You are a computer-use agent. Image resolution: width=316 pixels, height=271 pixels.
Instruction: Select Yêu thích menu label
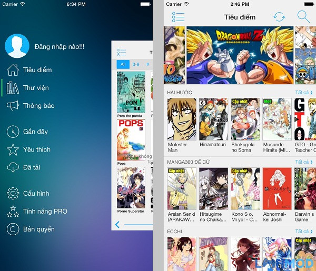click(x=37, y=149)
